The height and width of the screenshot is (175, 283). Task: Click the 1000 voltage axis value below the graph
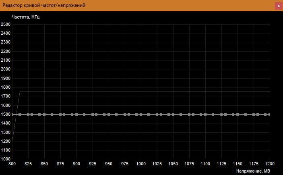tap(141, 164)
